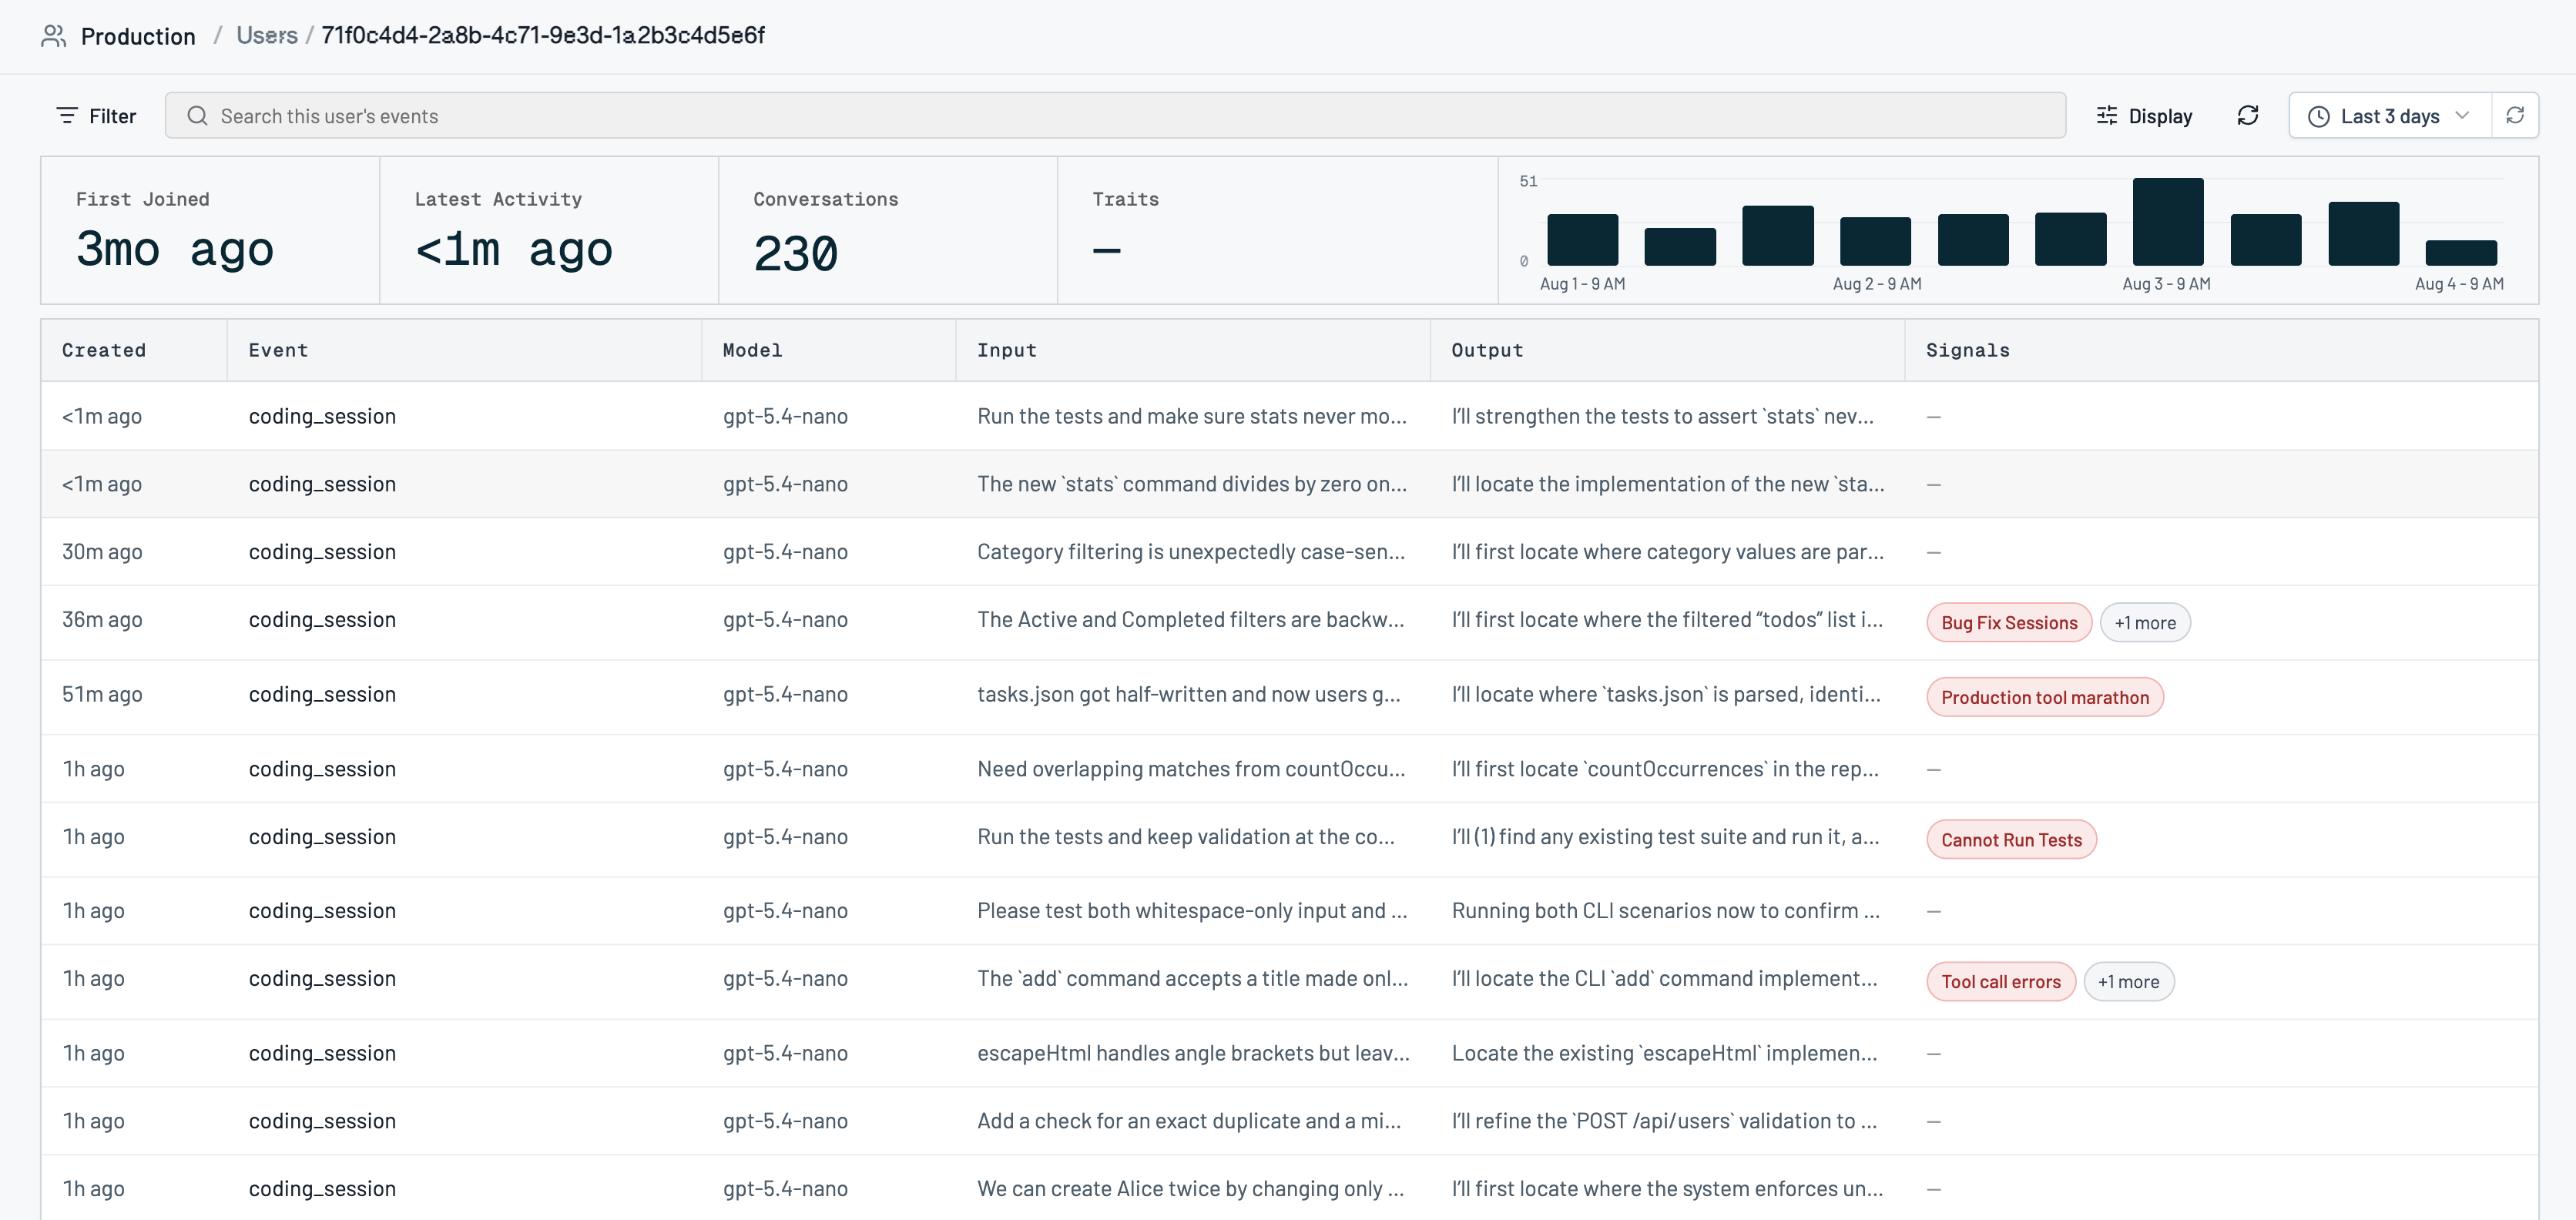2576x1220 pixels.
Task: Click the reload icon right of Last 3 days
Action: (2515, 116)
